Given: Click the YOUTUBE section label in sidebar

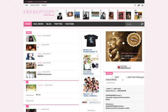Looking at the screenshot, I should 109,73.
